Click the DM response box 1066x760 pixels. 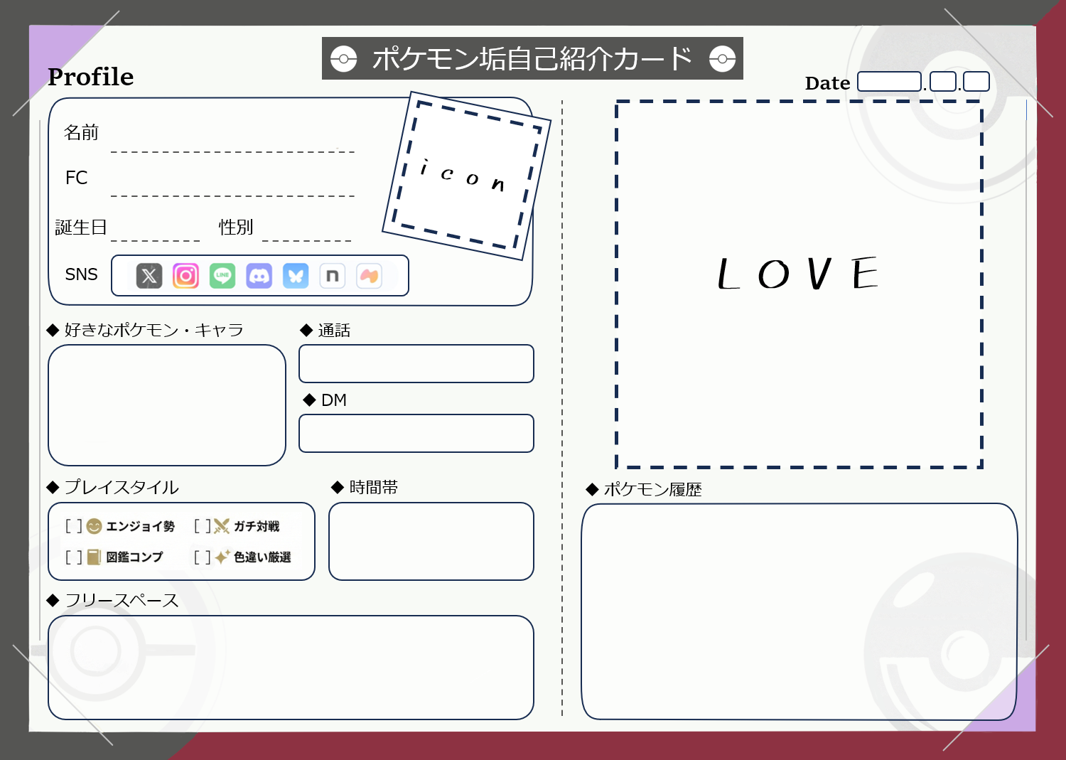click(416, 432)
